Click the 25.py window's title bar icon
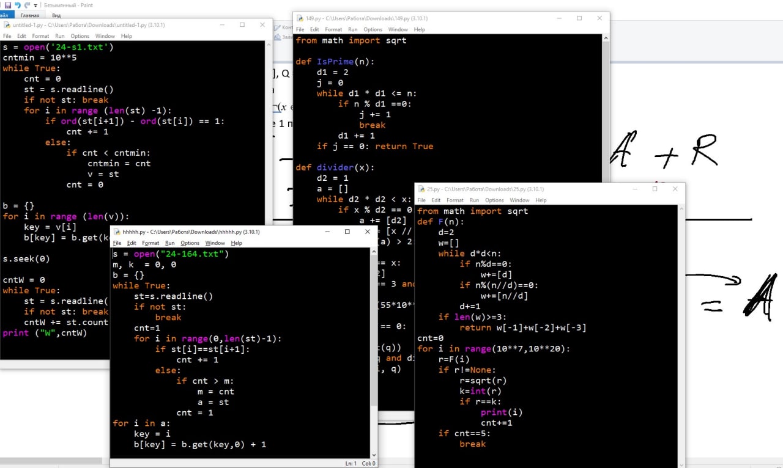 click(x=421, y=189)
